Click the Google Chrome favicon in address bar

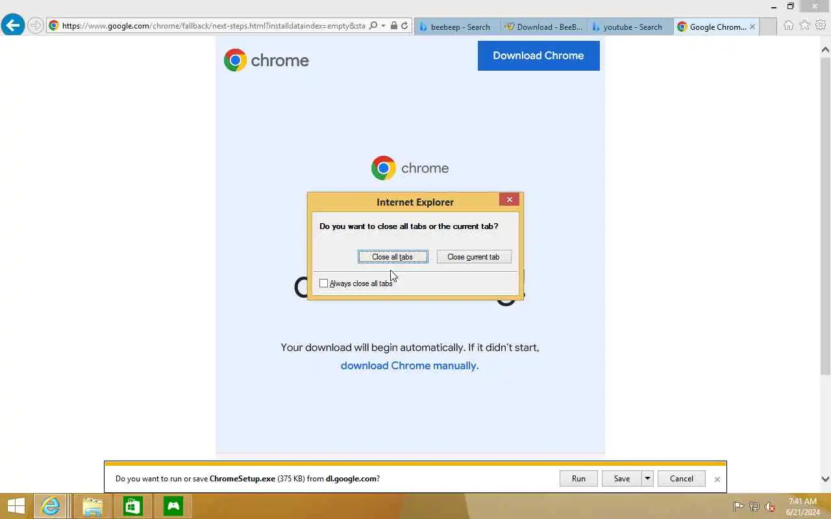pyautogui.click(x=54, y=26)
